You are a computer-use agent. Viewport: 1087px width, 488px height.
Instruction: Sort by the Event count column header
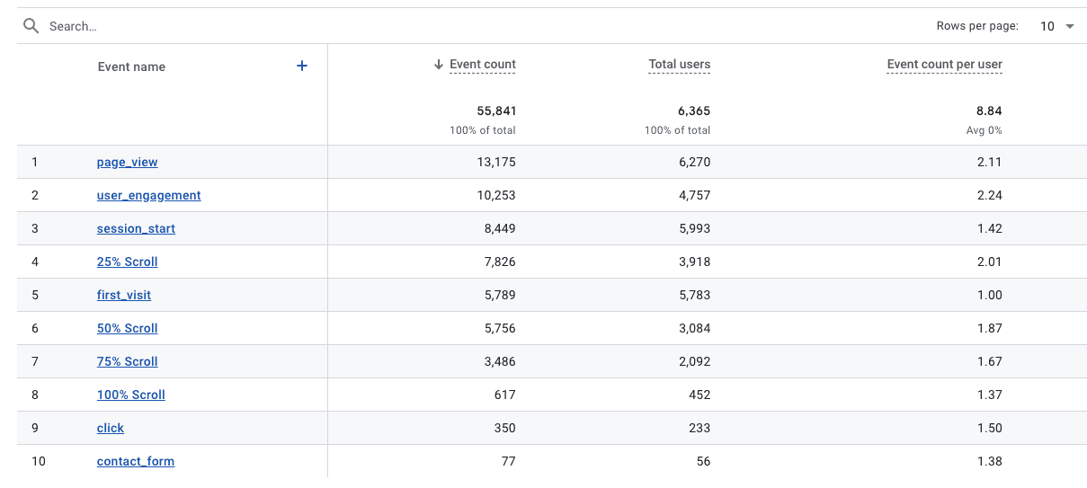[x=483, y=65]
